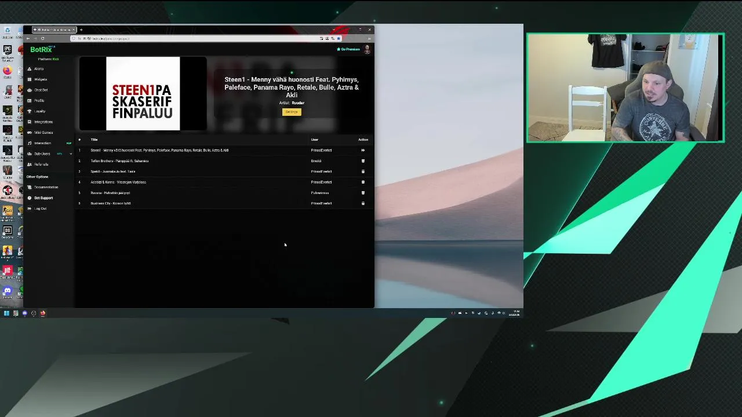Open the Discord desktop shortcut
Image resolution: width=742 pixels, height=417 pixels.
point(7,292)
